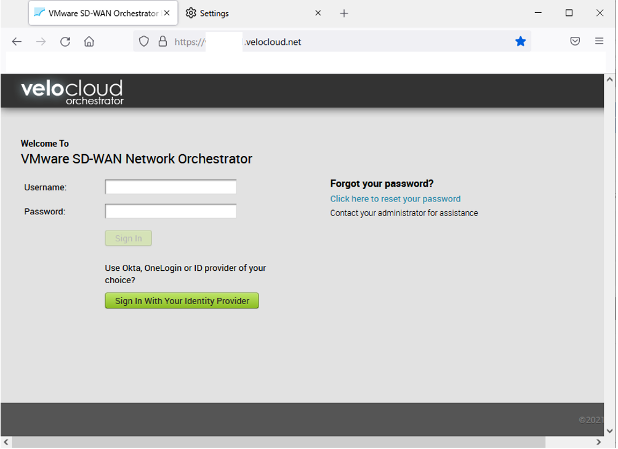Maximize the browser window
The image size is (618, 449).
tap(569, 13)
